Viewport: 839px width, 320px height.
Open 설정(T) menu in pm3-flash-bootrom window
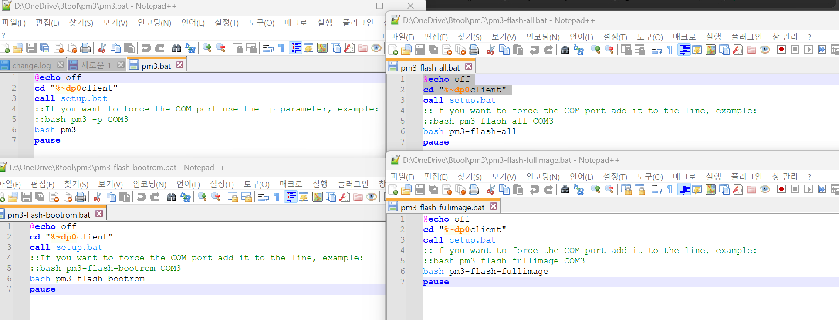coord(222,184)
